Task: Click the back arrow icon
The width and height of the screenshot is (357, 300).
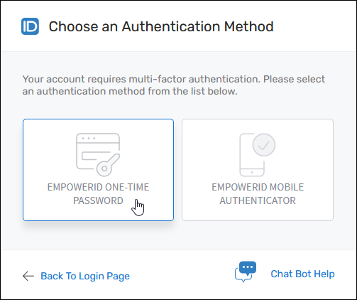Action: coord(28,276)
